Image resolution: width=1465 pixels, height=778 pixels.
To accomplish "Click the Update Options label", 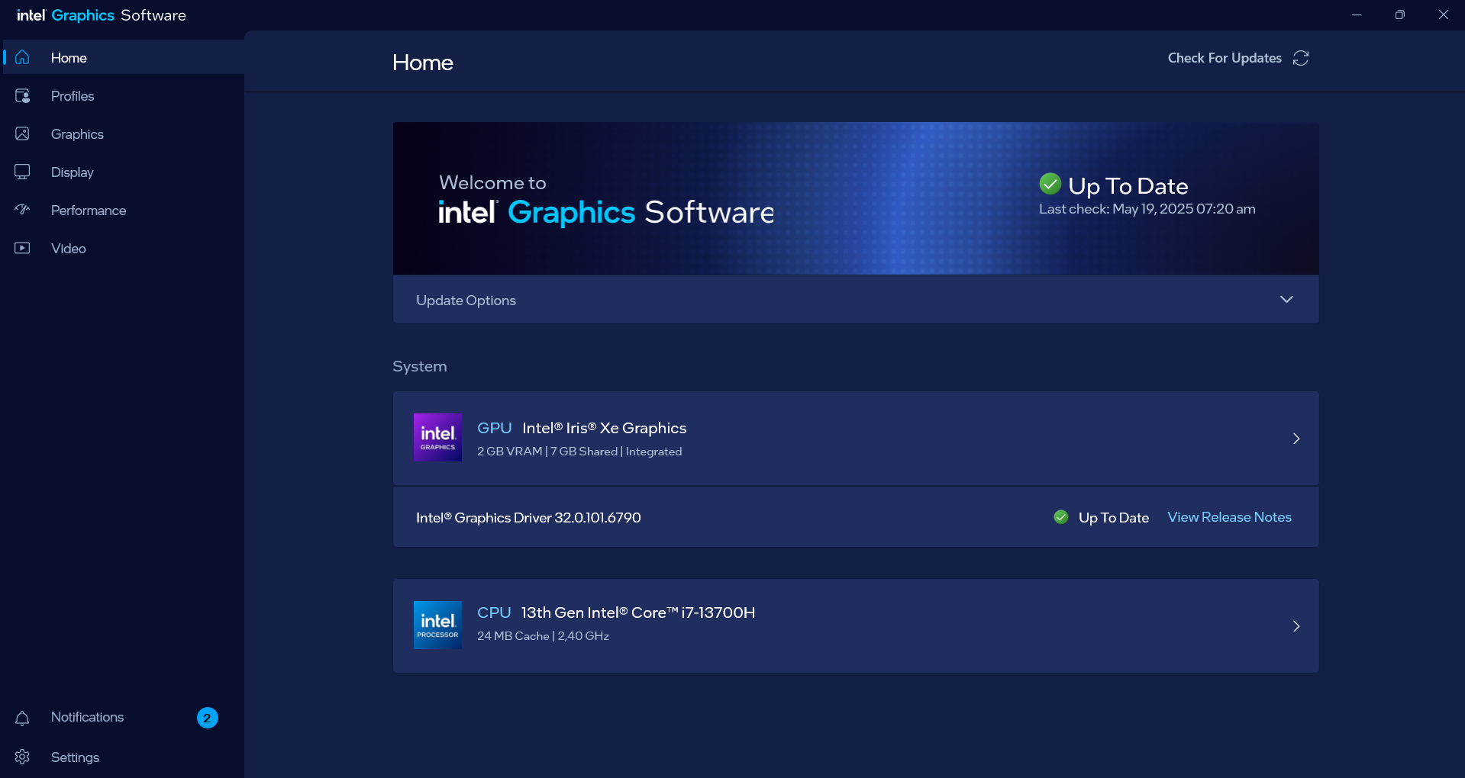I will (466, 301).
